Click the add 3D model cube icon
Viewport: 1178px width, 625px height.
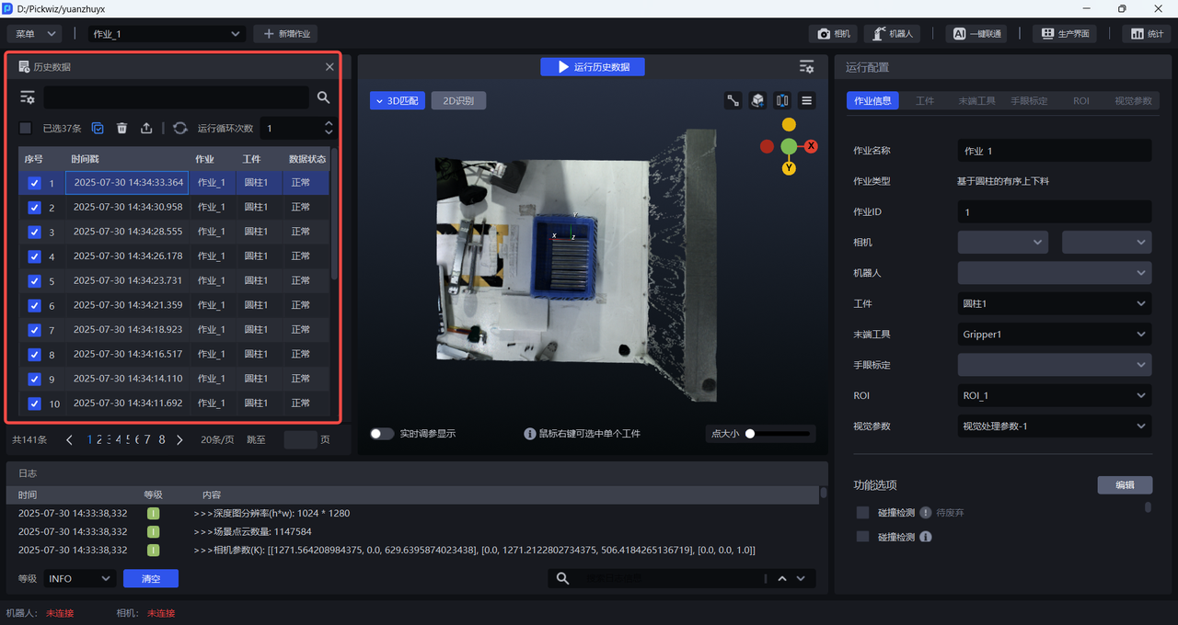(757, 101)
